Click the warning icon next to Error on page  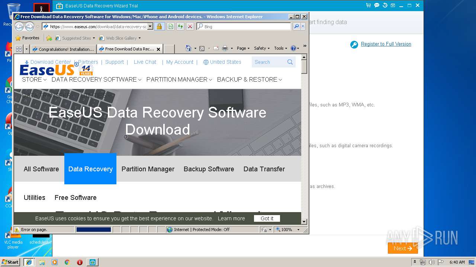[x=17, y=230]
